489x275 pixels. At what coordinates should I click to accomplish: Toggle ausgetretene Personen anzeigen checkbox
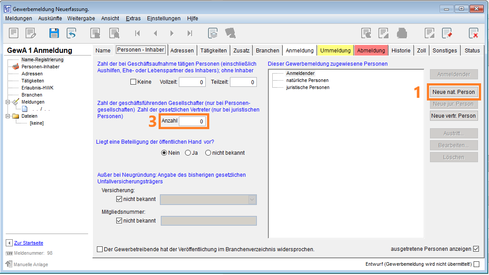476,249
